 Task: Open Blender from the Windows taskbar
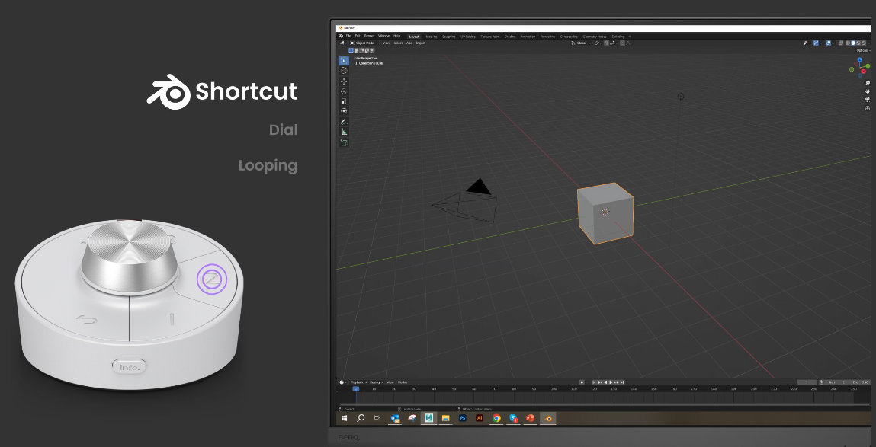click(x=547, y=418)
